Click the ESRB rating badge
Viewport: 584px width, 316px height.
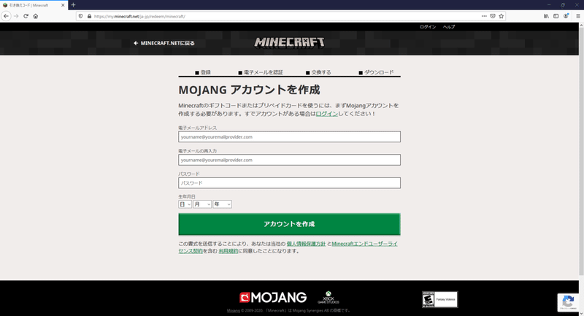(440, 299)
